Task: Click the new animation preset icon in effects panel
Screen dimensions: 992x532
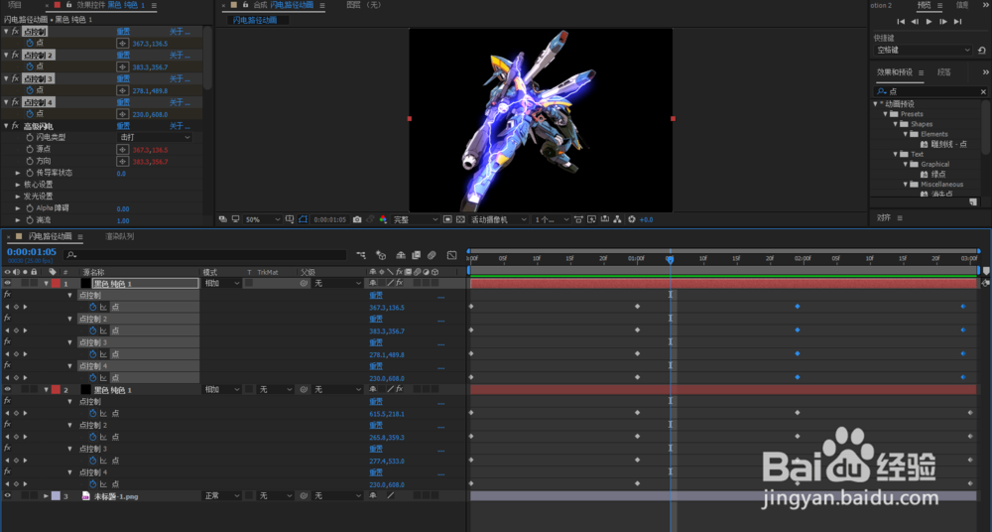Action: (x=972, y=202)
